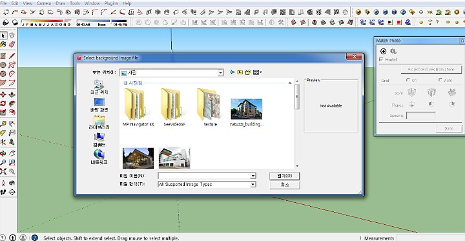Activate the Orbit tool
This screenshot has height=241, width=465.
point(3,154)
